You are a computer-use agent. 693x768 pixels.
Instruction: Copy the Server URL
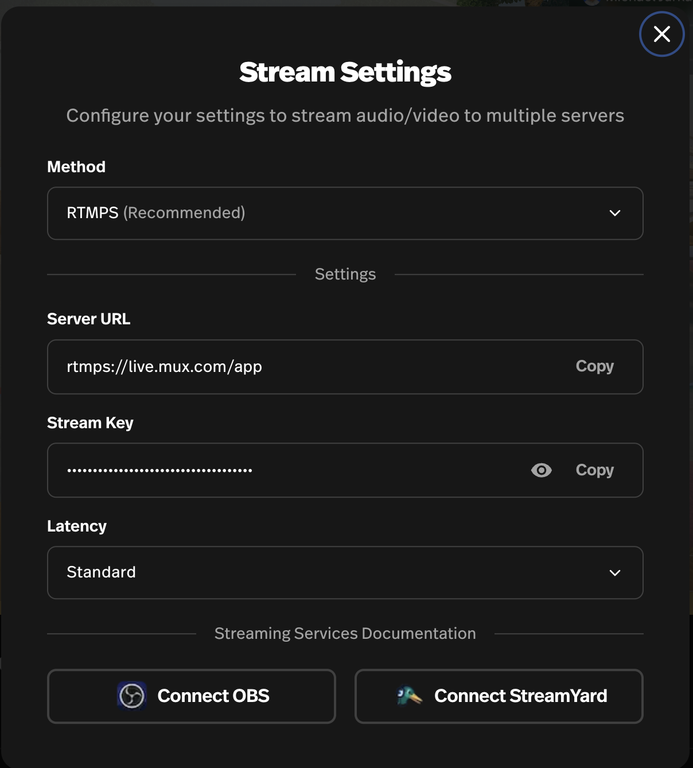(x=594, y=366)
